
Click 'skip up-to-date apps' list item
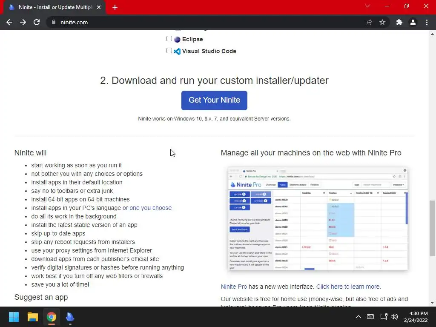58,233
